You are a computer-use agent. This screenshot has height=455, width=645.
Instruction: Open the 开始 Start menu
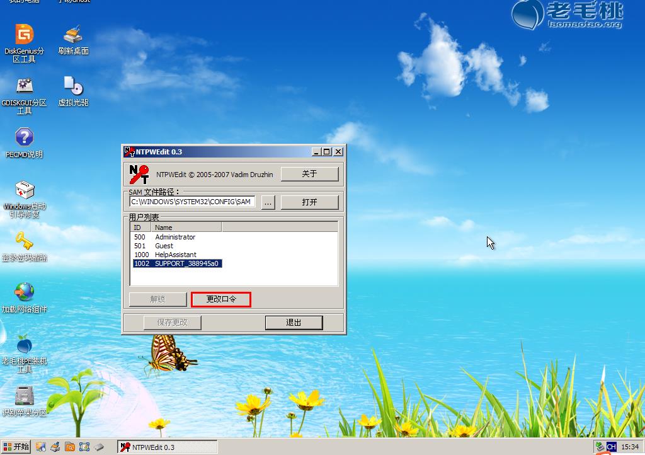[x=16, y=447]
